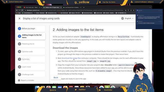Open a new tab with plus button
The height and width of the screenshot is (92, 164).
pyautogui.click(x=84, y=7)
